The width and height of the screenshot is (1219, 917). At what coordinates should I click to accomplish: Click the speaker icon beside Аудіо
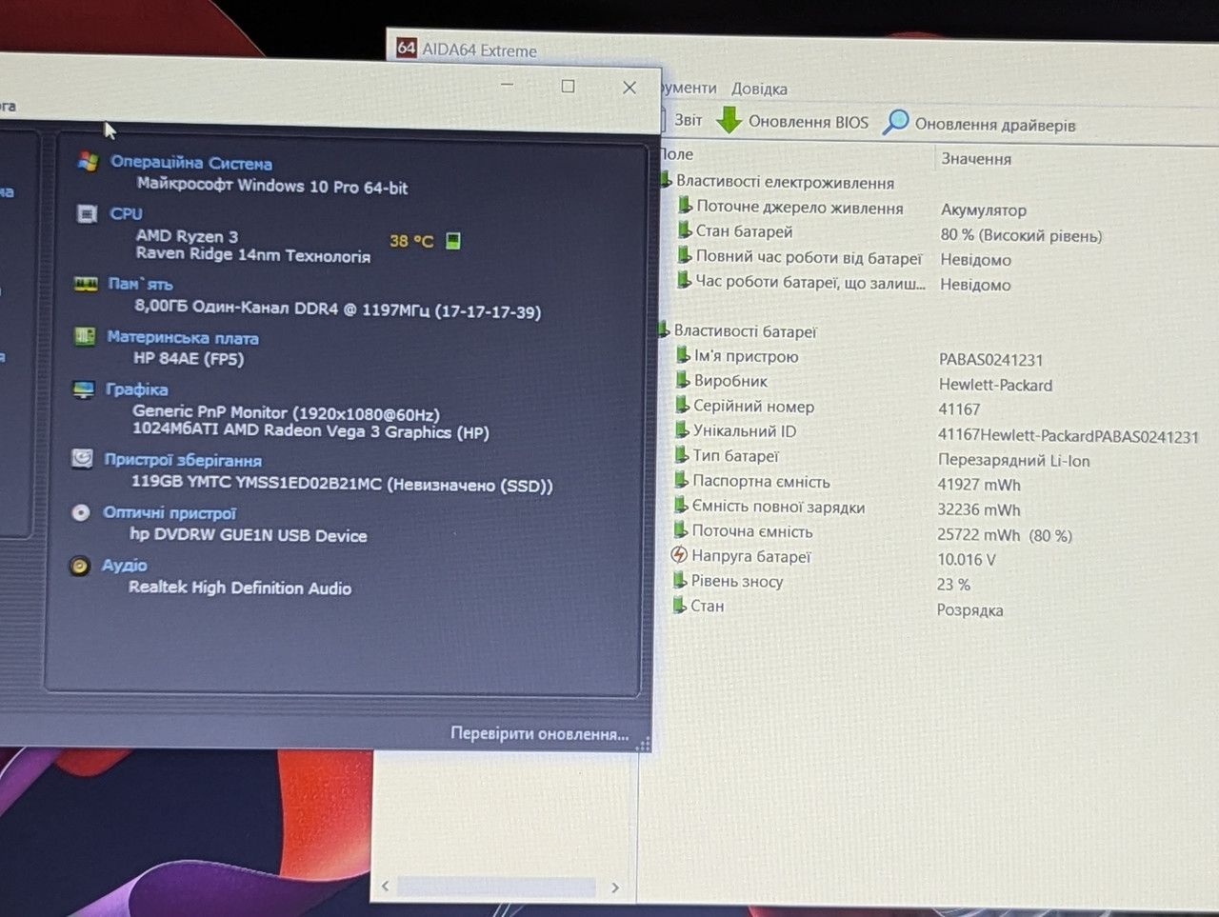(x=80, y=566)
